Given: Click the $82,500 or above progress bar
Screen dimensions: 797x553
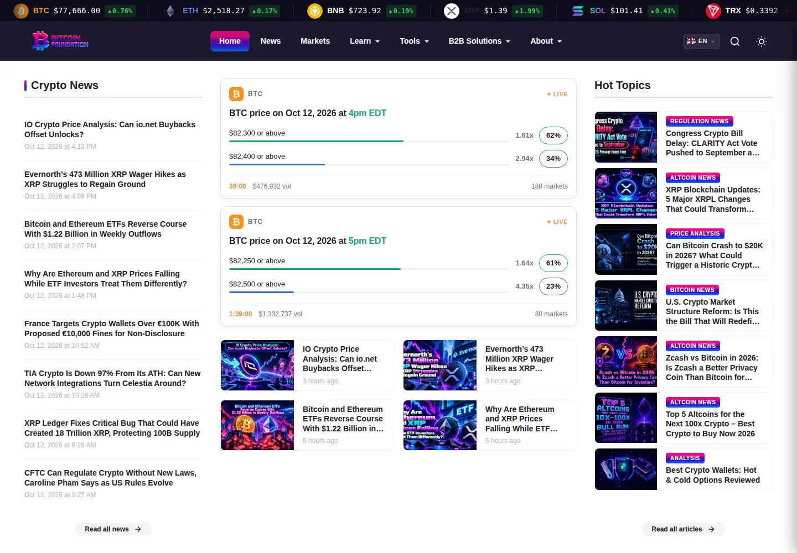Looking at the screenshot, I should (x=369, y=293).
